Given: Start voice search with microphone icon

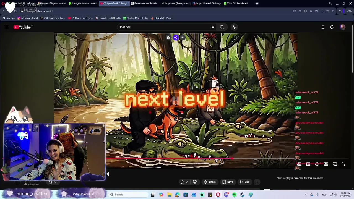Looking at the screenshot, I should point(234,27).
